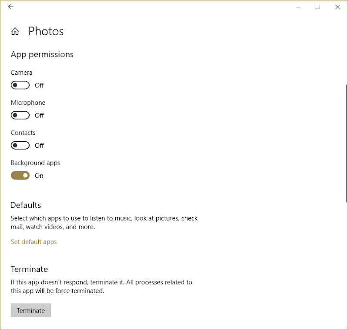Disable the Background apps toggle
Viewport: 348px width, 330px height.
pyautogui.click(x=20, y=175)
